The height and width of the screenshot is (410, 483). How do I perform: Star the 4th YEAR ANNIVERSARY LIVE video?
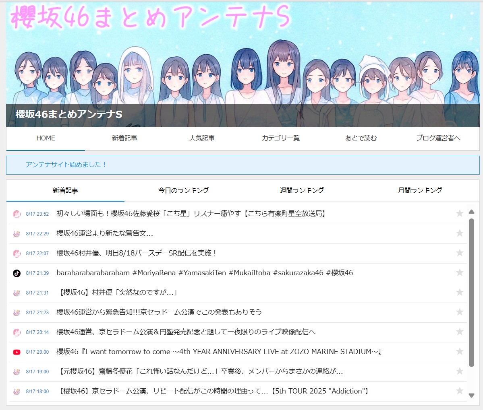(x=460, y=351)
